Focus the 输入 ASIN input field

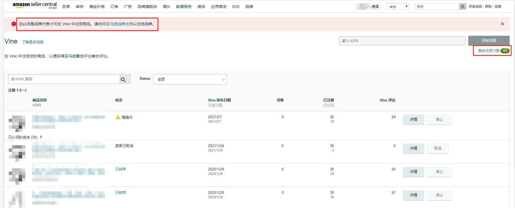[402, 41]
